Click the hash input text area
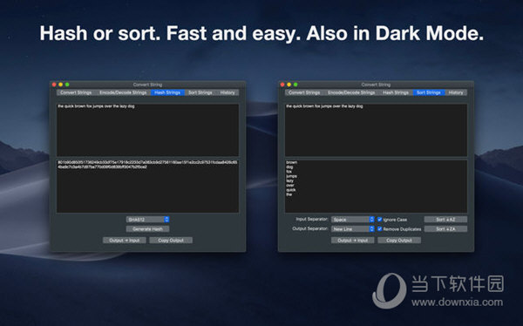 pos(148,130)
